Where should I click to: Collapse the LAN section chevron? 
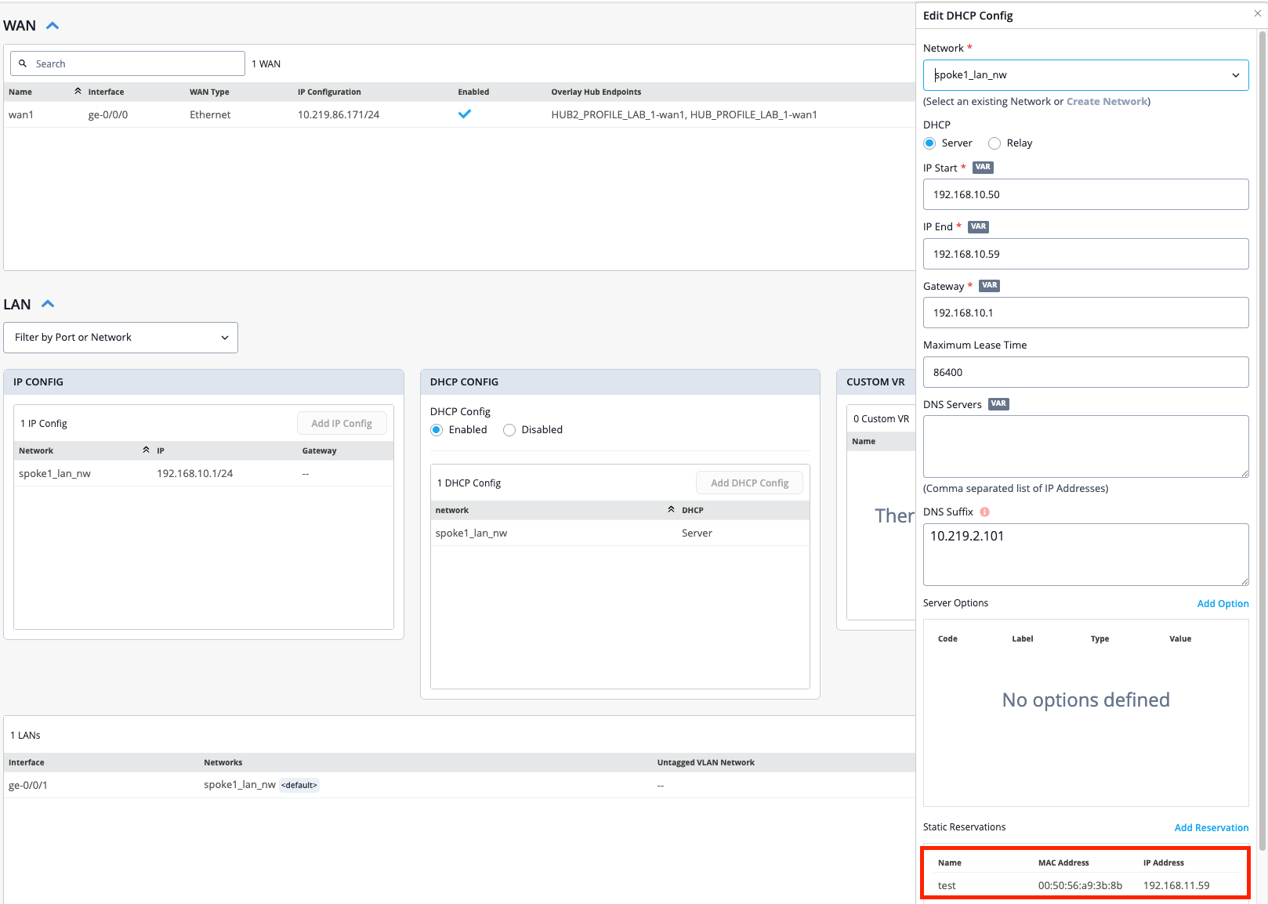48,304
